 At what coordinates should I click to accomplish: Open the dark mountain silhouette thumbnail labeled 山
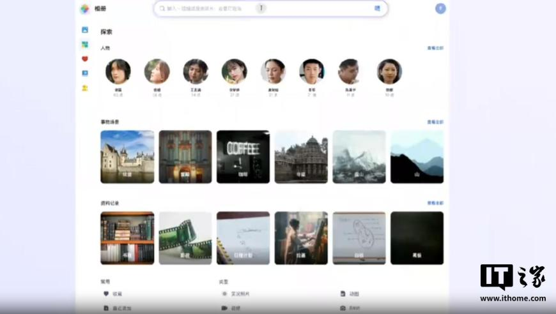point(417,157)
